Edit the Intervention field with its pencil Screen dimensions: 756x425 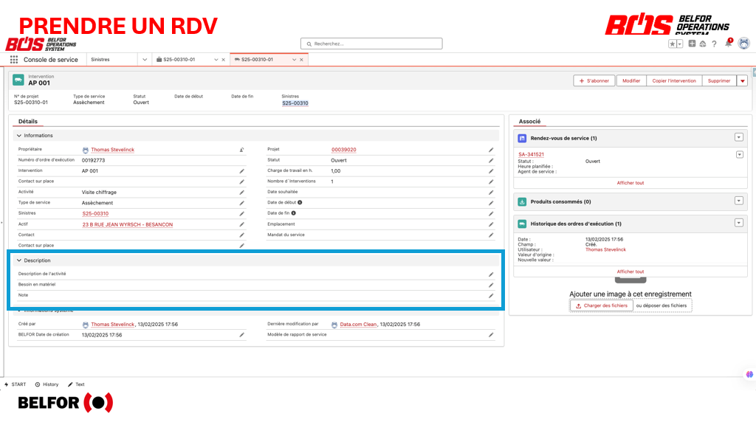tap(241, 171)
